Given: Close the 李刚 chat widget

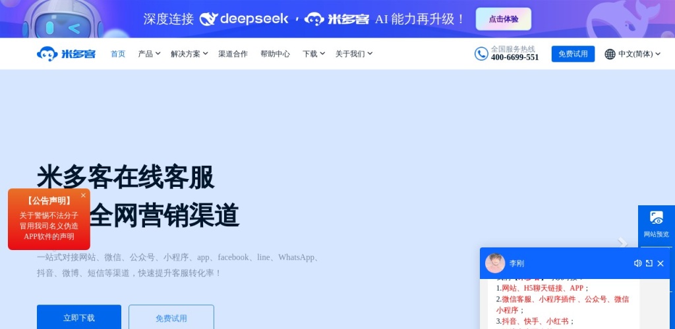Looking at the screenshot, I should coord(660,263).
